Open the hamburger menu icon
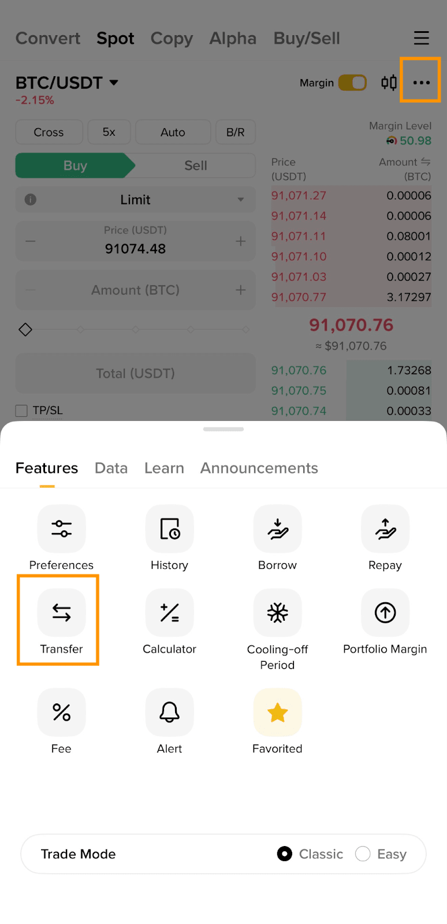This screenshot has width=447, height=924. (x=422, y=38)
